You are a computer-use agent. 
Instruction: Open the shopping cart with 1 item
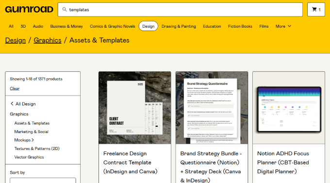tap(316, 10)
